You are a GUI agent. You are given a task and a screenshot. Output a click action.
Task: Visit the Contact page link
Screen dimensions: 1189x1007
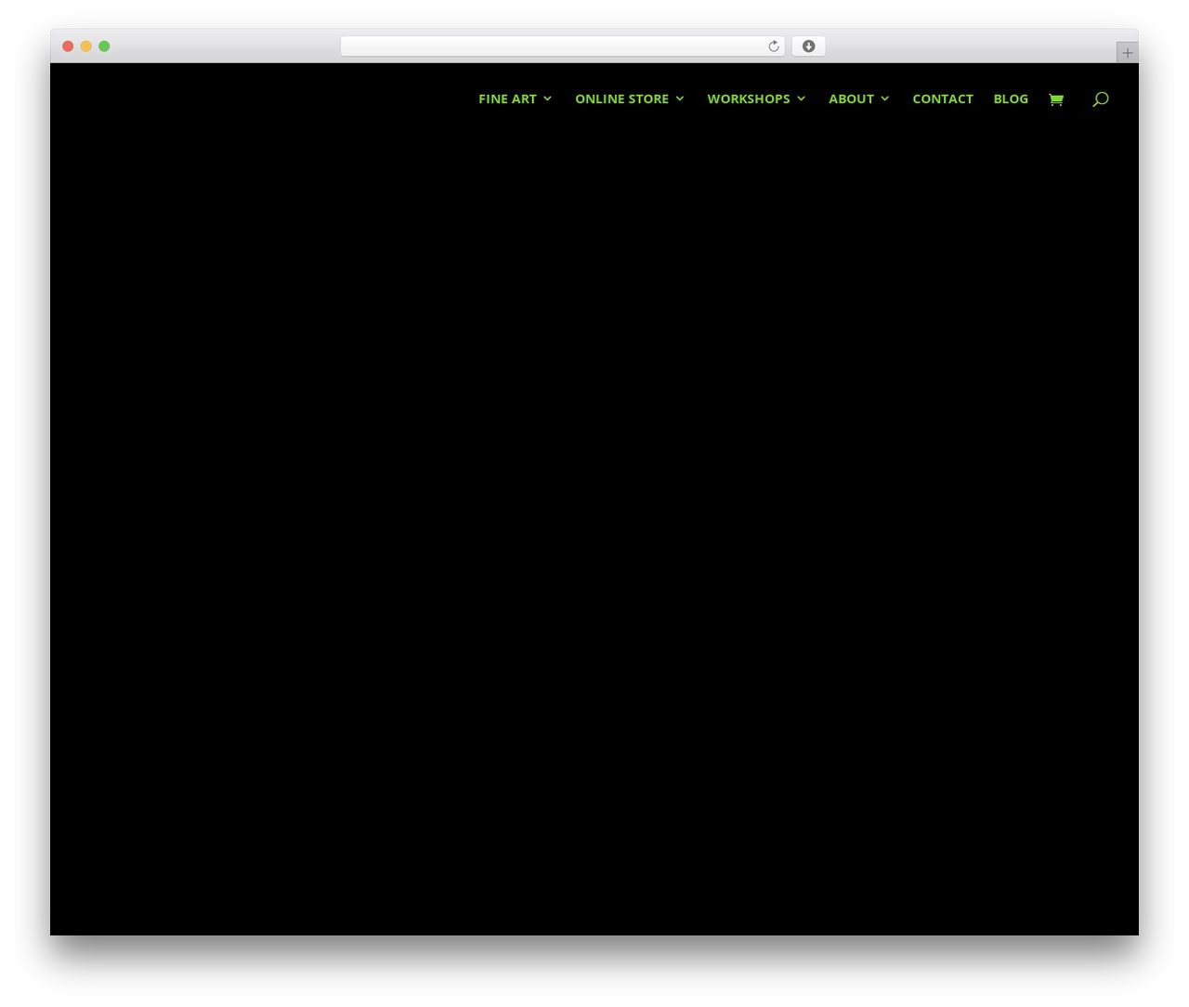tap(943, 98)
